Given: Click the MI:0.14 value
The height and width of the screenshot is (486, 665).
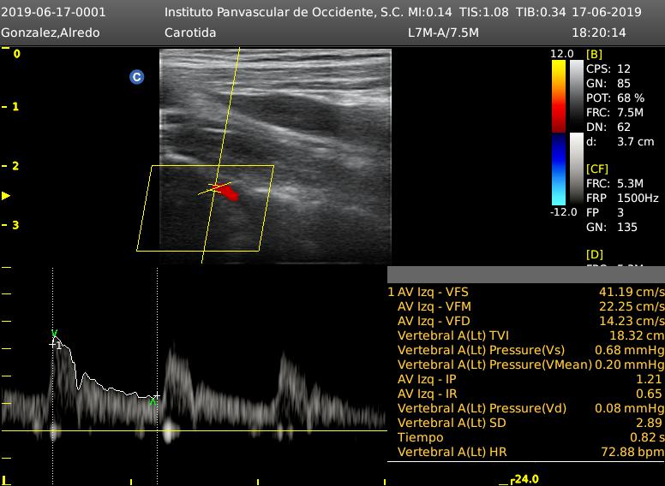Looking at the screenshot, I should (430, 12).
